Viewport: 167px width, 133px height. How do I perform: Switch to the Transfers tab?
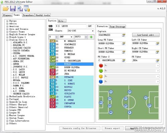coord(28,15)
